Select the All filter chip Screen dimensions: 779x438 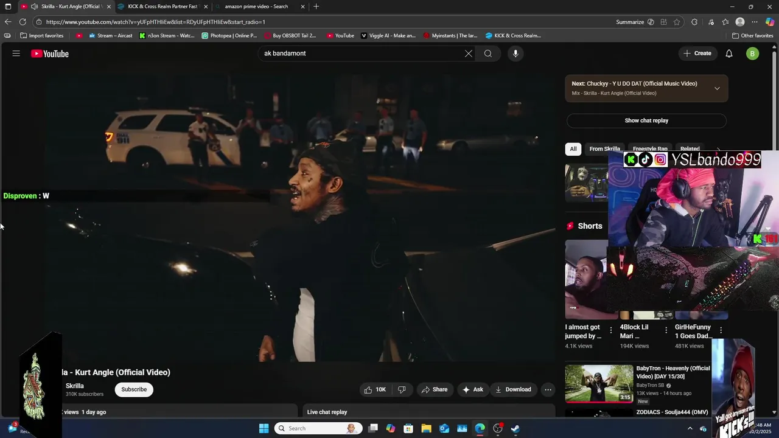(x=573, y=149)
